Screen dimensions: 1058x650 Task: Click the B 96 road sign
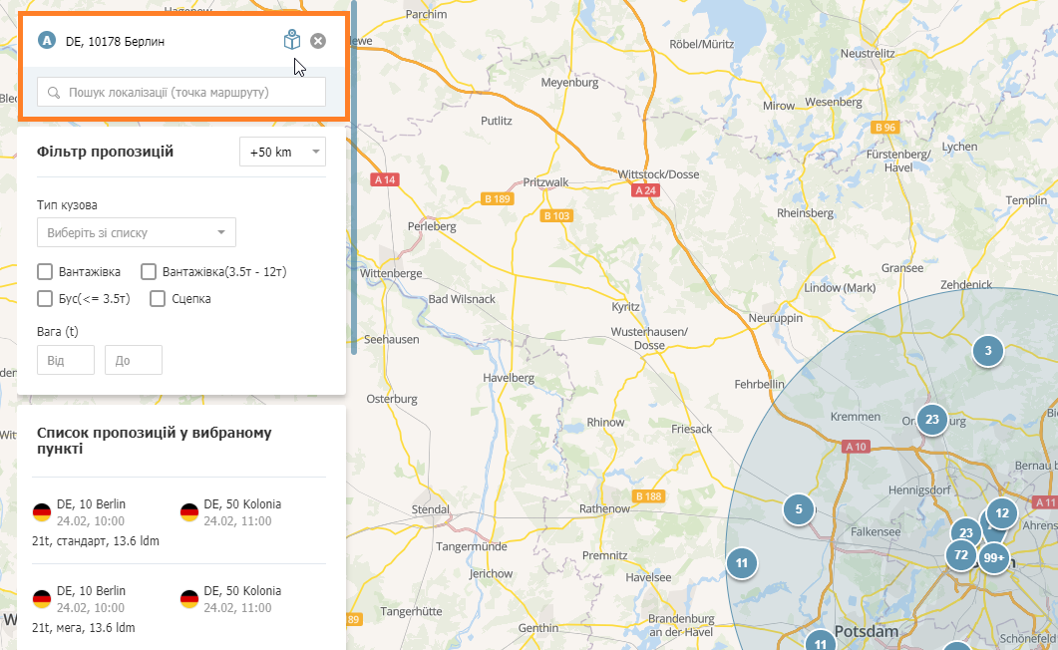885,128
